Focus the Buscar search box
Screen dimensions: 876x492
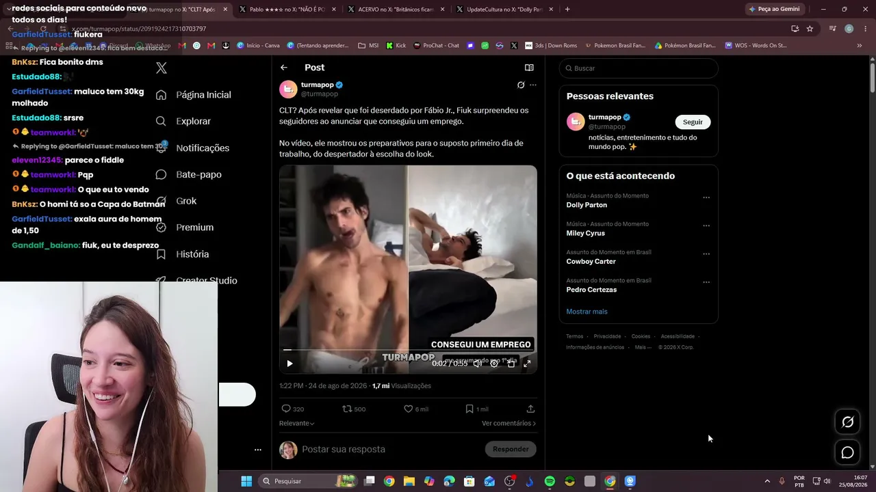(639, 68)
